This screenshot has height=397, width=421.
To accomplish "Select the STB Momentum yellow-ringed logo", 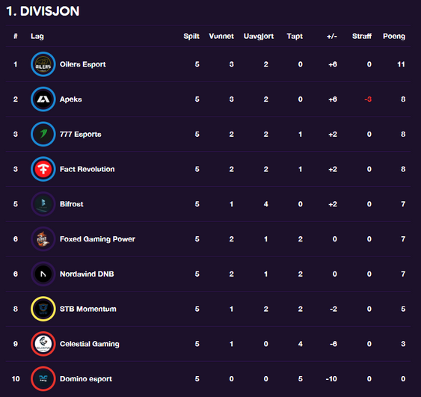I will click(43, 309).
